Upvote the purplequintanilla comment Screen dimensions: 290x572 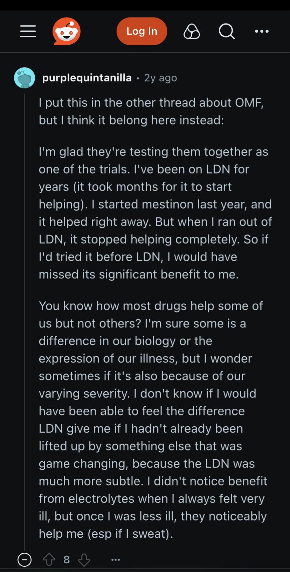[49, 560]
